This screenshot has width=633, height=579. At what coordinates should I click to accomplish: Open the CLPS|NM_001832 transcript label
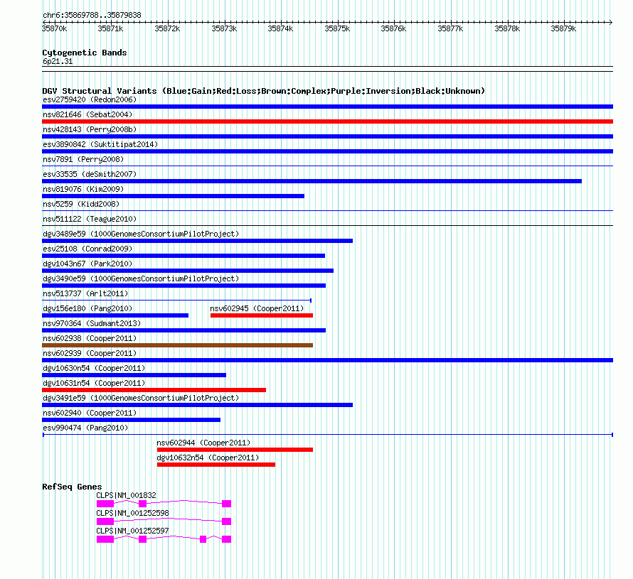[126, 495]
